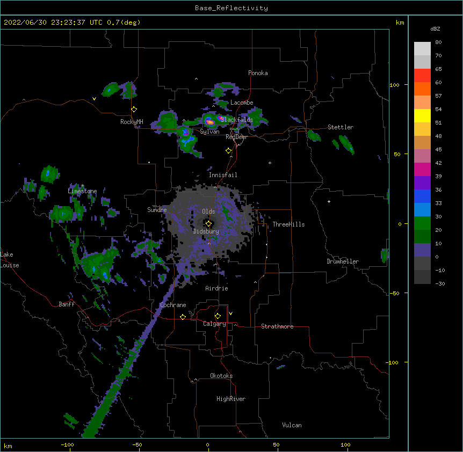Click the Didsbury city label

pyautogui.click(x=206, y=231)
